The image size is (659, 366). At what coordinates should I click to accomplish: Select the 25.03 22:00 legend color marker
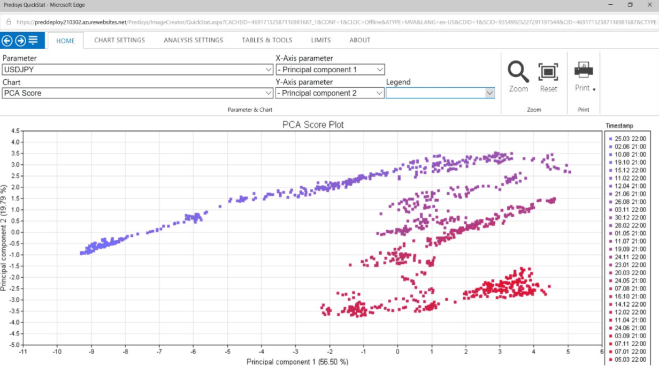pyautogui.click(x=610, y=139)
